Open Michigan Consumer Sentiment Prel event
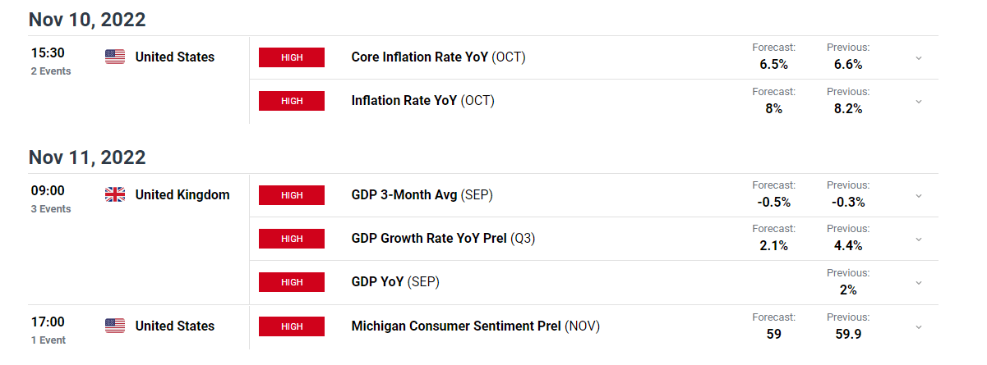Screen dimensions: 987x365 [x=476, y=326]
